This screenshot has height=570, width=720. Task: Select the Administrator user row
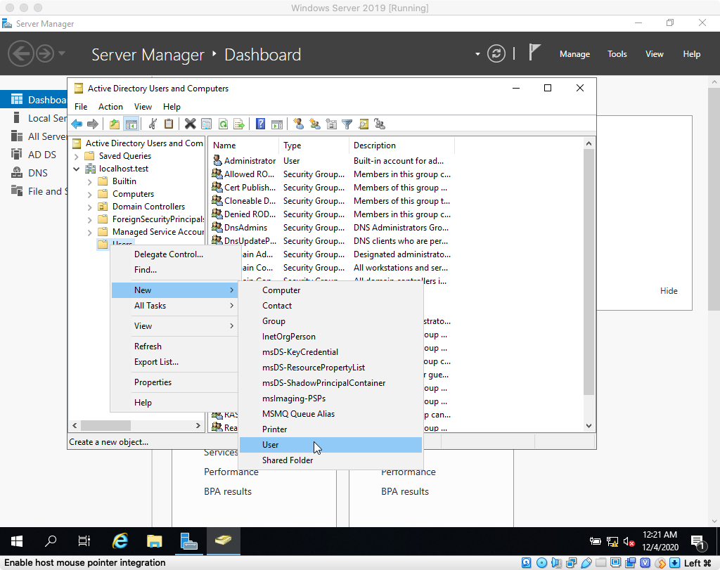[333, 161]
